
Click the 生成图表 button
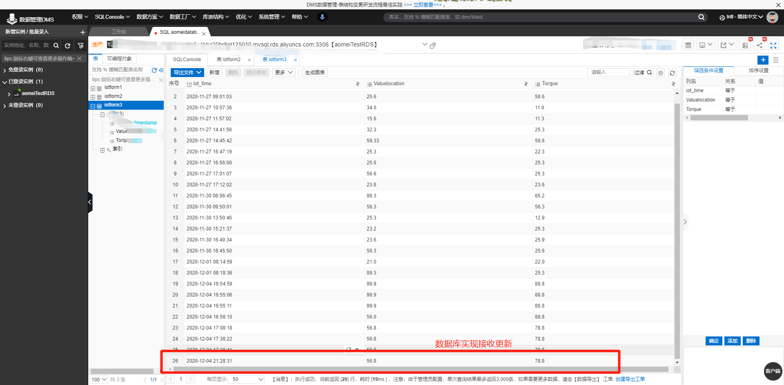point(315,73)
